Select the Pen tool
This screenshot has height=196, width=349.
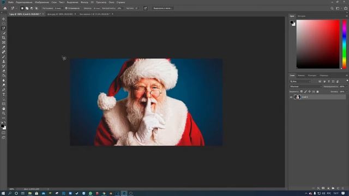4,90
